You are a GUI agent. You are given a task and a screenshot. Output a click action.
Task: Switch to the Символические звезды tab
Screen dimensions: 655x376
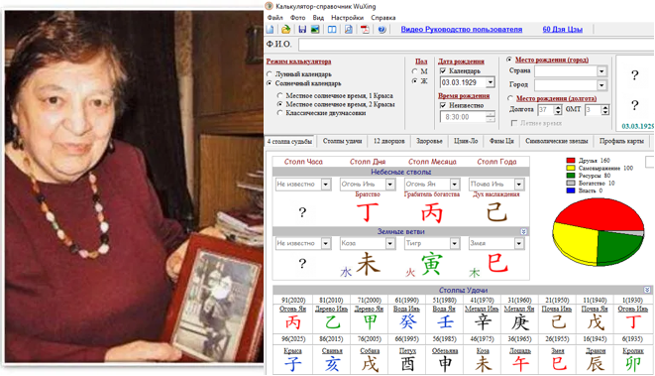point(557,141)
